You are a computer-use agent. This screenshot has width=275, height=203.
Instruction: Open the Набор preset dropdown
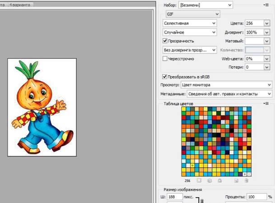click(205, 5)
